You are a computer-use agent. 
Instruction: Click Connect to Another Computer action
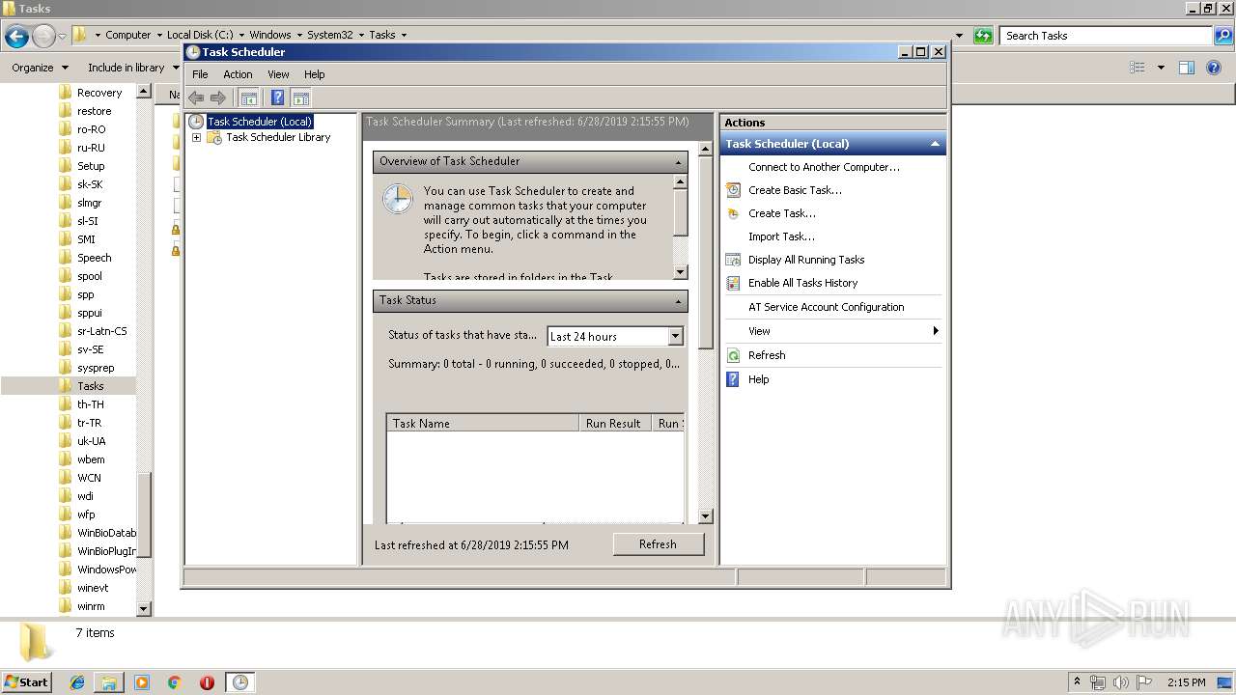pos(824,167)
